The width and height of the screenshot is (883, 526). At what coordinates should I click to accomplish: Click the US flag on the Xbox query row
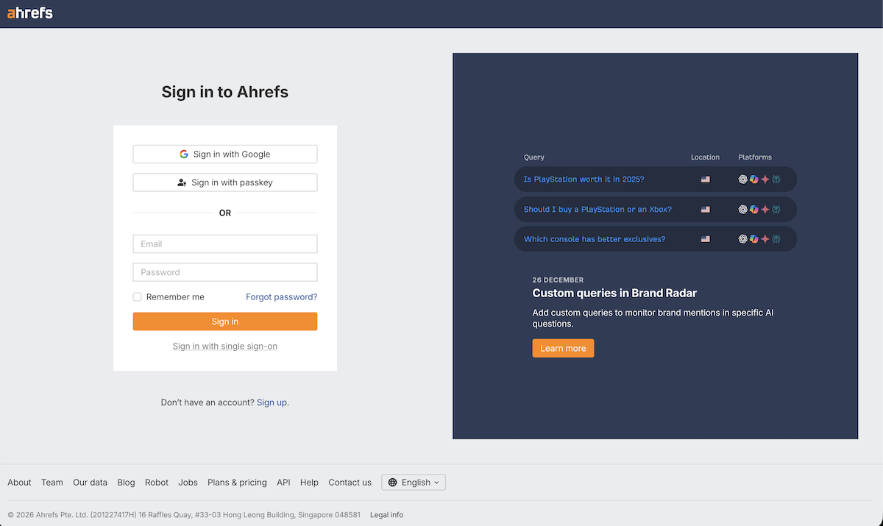[x=705, y=209]
